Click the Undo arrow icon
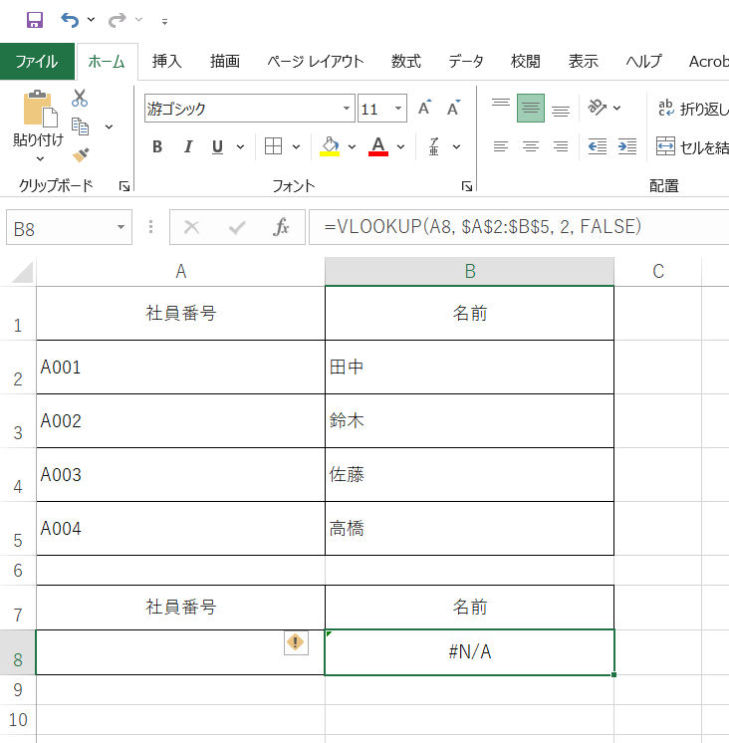This screenshot has width=729, height=743. tap(69, 20)
